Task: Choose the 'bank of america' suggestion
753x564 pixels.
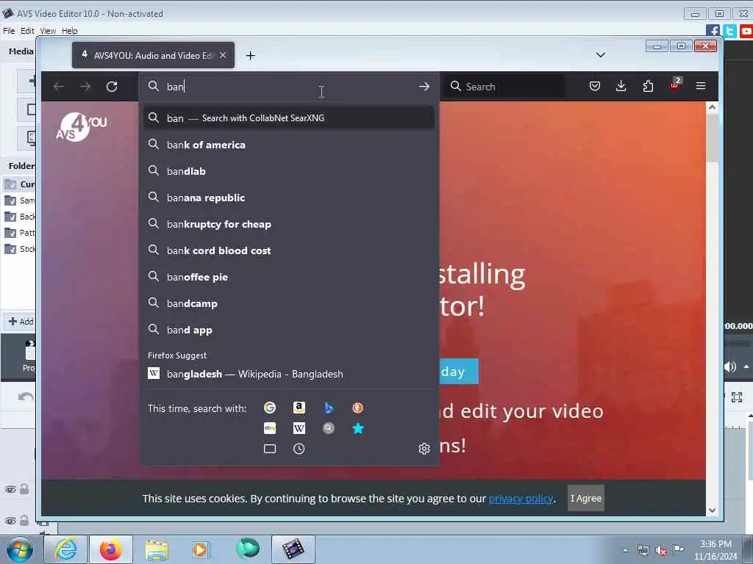Action: click(x=288, y=145)
